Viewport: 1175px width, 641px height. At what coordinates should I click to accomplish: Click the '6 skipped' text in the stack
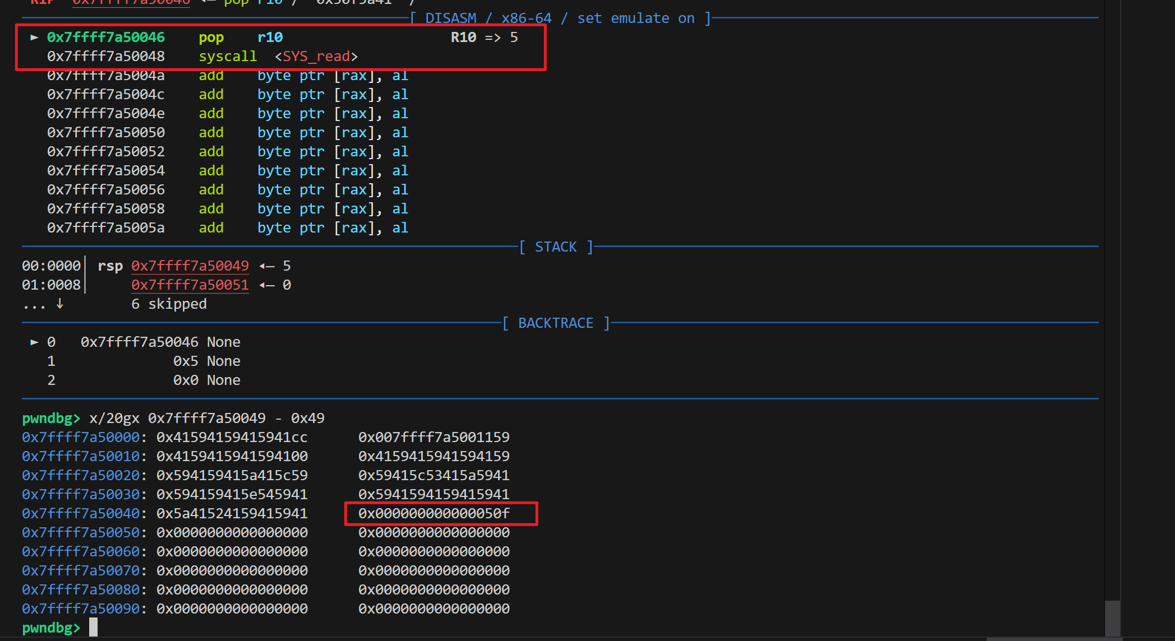pyautogui.click(x=169, y=304)
